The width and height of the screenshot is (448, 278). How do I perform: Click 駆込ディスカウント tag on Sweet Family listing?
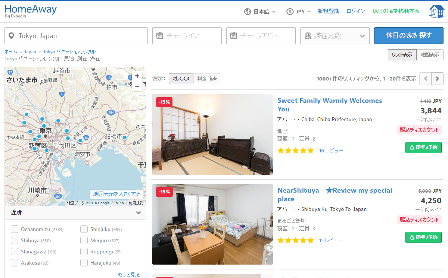coord(419,130)
